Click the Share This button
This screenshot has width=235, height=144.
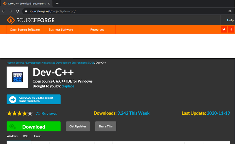pyautogui.click(x=105, y=126)
